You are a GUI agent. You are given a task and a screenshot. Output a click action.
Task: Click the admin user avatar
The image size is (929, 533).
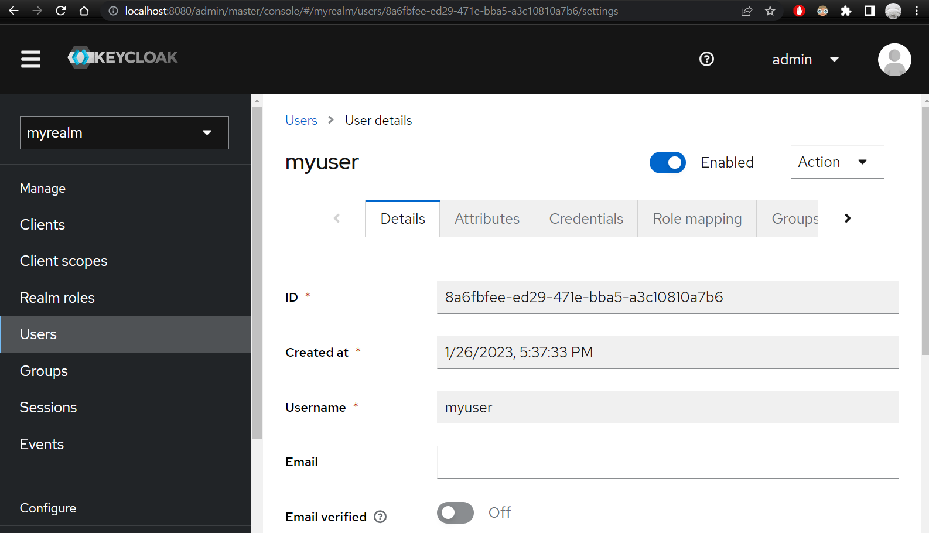click(x=894, y=59)
